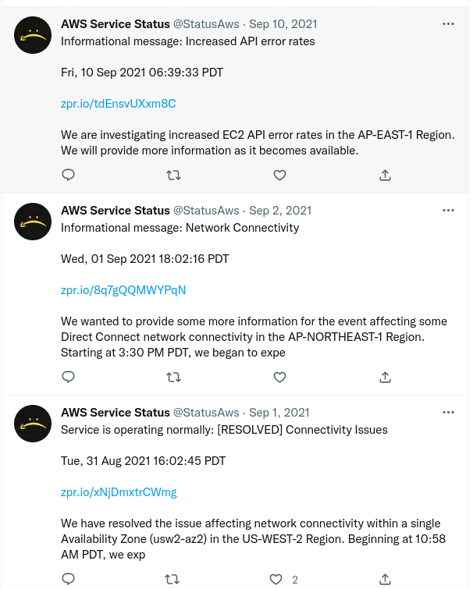Open more options on the Sep 1 tweet
Viewport: 473px width, 589px height.
[448, 413]
